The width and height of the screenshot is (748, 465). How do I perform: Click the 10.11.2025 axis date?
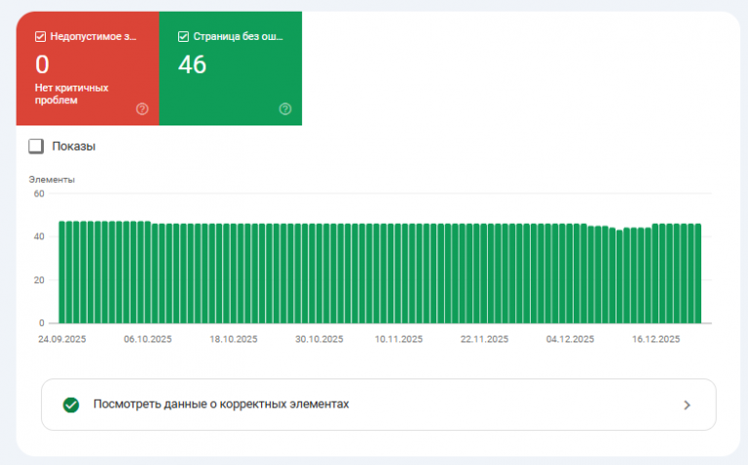point(398,340)
